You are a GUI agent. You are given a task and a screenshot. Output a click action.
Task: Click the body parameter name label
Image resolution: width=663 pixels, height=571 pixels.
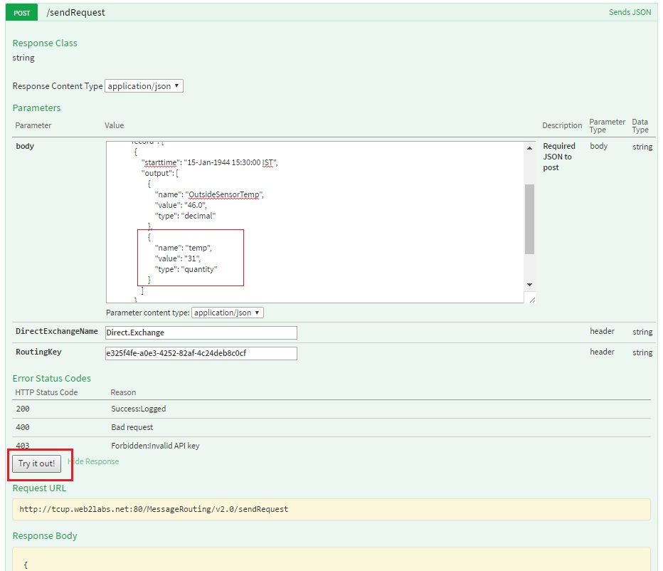click(x=25, y=146)
